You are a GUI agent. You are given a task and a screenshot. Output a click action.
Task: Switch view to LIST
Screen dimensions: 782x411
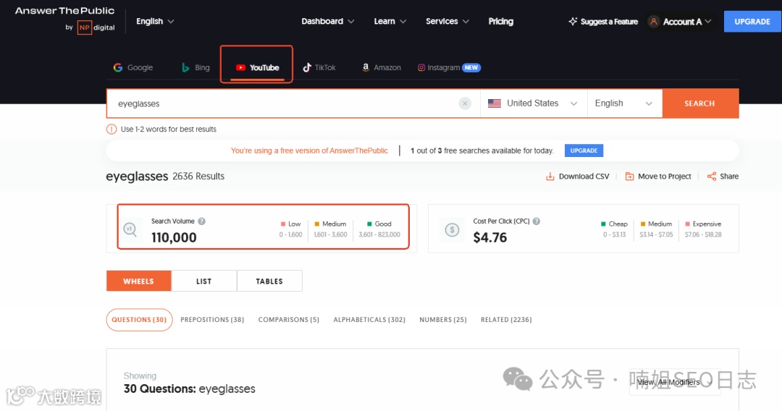point(204,281)
